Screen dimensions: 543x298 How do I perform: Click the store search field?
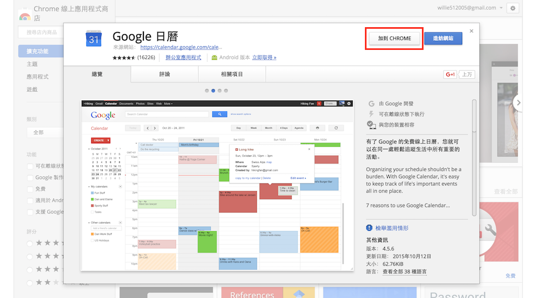[41, 32]
